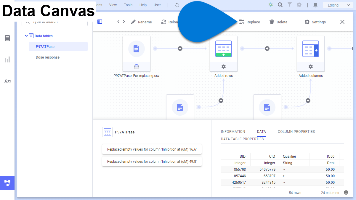Click the plus on the connector below Added rows
Viewport: 356px width, 200px height.
(221, 101)
